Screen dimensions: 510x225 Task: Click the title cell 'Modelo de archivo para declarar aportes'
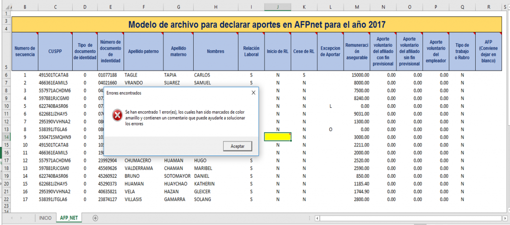(x=256, y=24)
